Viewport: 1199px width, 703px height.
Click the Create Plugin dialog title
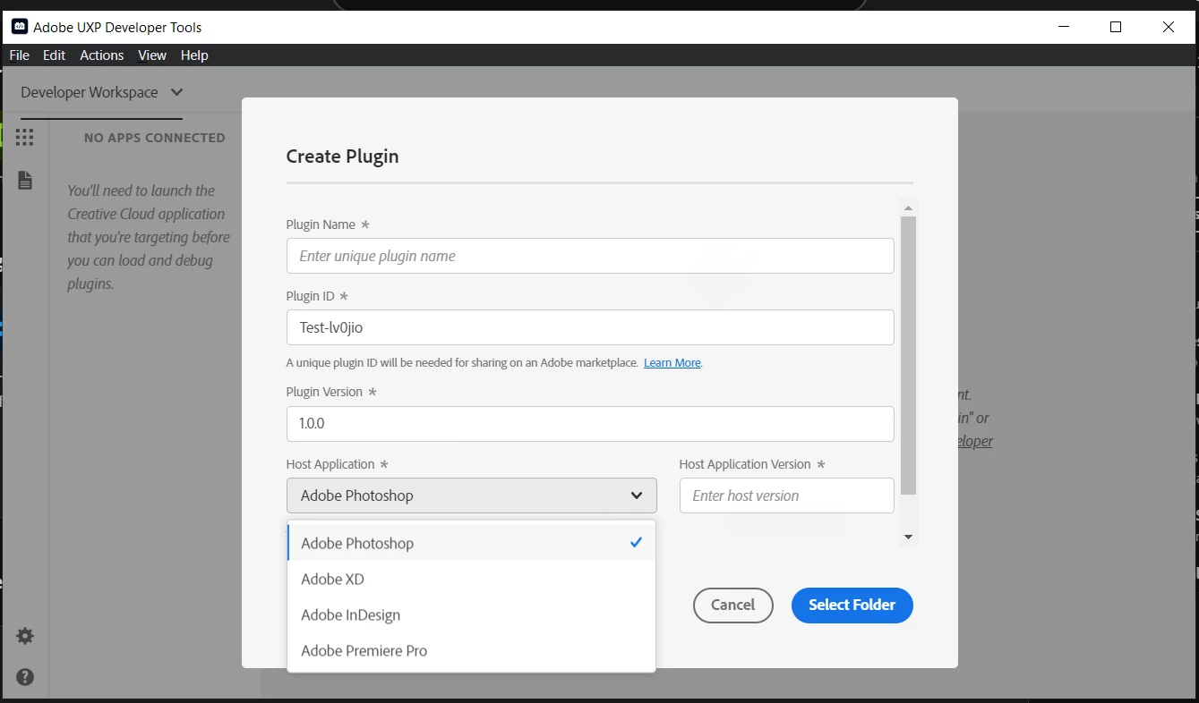342,157
